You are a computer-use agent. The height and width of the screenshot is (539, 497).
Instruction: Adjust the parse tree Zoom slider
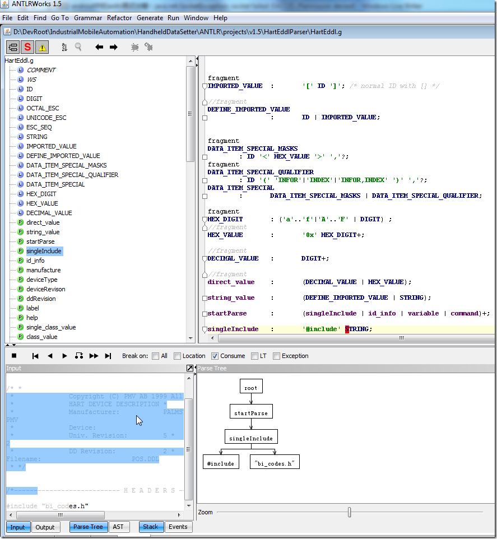coord(350,512)
